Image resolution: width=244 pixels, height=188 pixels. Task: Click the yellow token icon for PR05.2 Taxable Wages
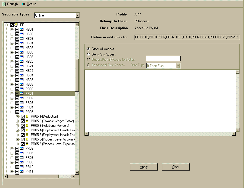pyautogui.click(x=27, y=121)
